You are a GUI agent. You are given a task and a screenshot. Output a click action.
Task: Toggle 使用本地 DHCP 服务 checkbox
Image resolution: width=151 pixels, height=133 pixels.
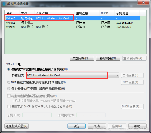pyautogui.click(x=9, y=106)
